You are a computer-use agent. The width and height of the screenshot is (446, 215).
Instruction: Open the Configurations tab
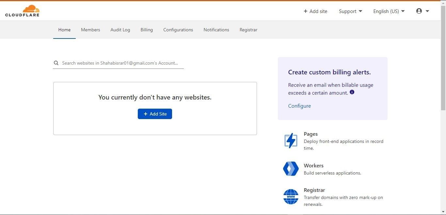click(178, 30)
